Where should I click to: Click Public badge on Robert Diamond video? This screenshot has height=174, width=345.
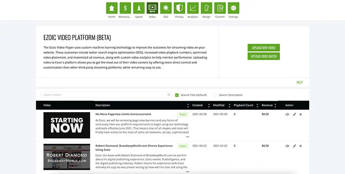tap(183, 146)
